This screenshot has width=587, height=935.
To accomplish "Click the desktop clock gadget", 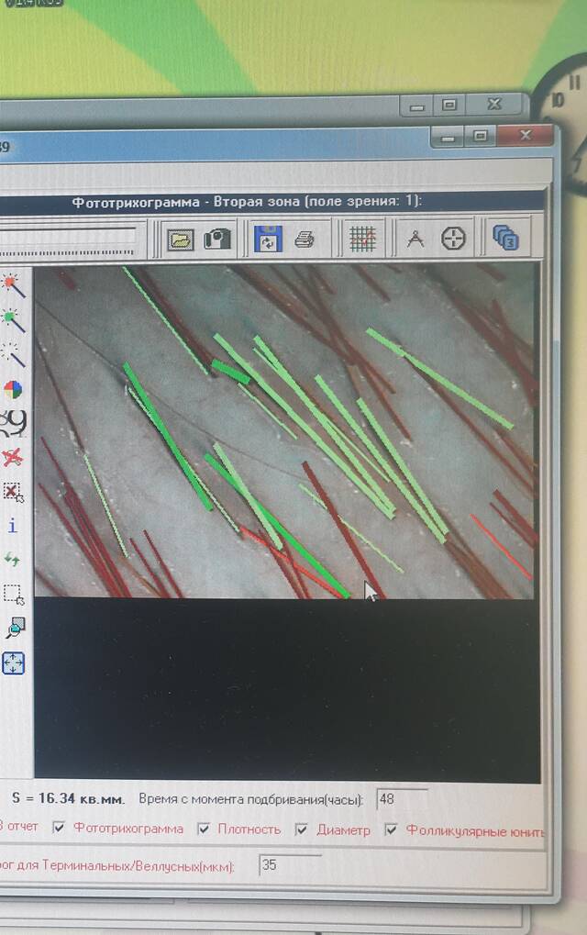I will (x=563, y=125).
